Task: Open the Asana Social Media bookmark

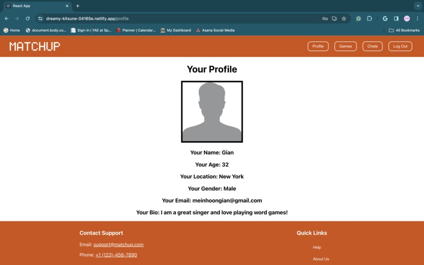Action: [x=215, y=30]
